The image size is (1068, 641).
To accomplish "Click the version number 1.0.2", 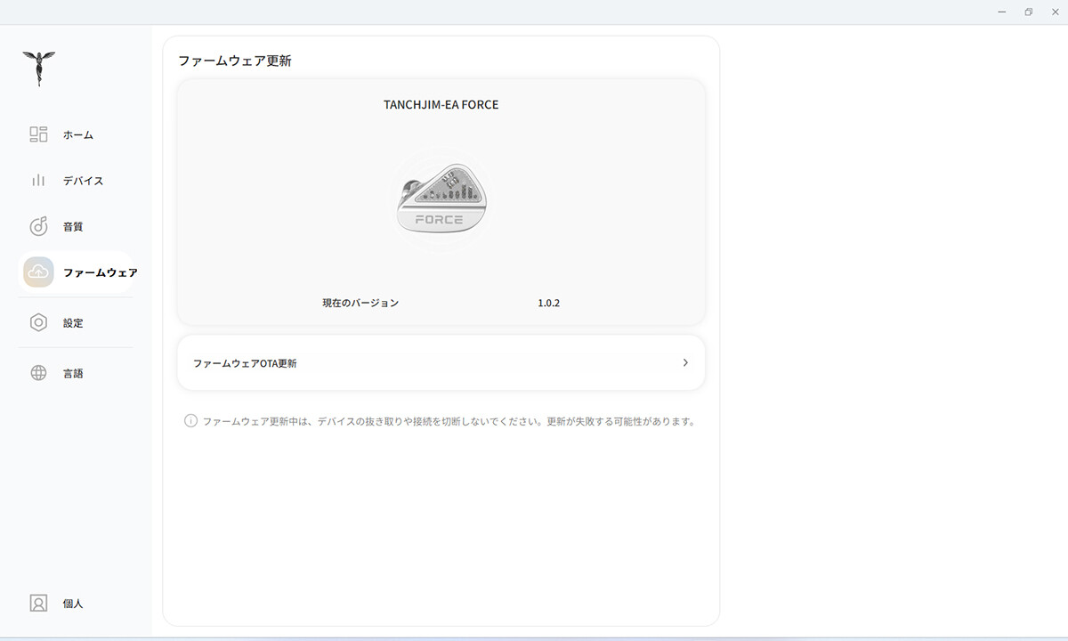I will (x=548, y=303).
